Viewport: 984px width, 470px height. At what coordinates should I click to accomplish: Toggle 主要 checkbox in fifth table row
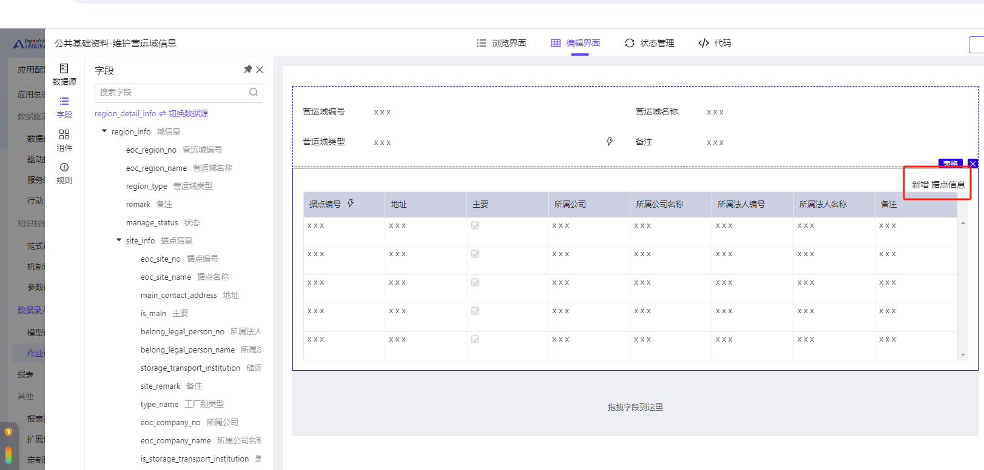click(475, 339)
